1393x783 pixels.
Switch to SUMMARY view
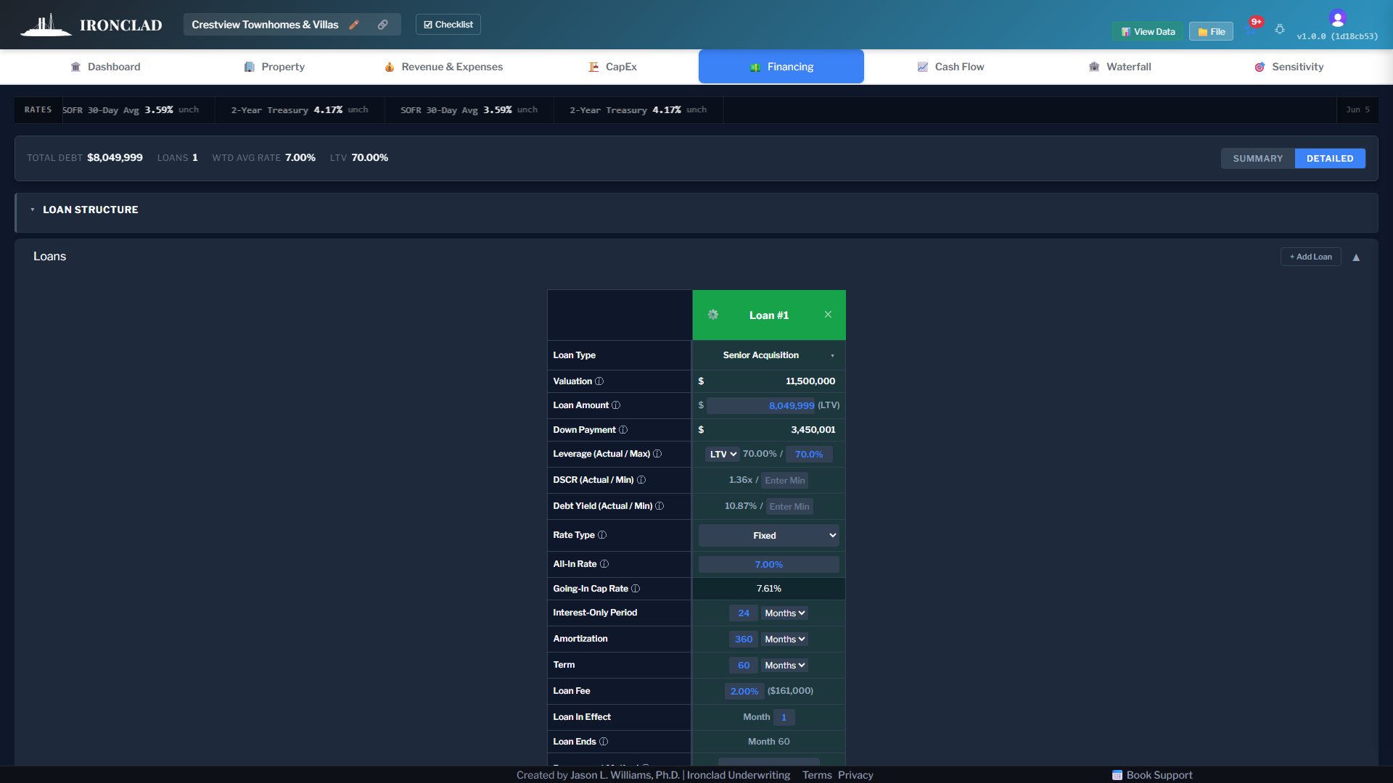click(x=1258, y=158)
